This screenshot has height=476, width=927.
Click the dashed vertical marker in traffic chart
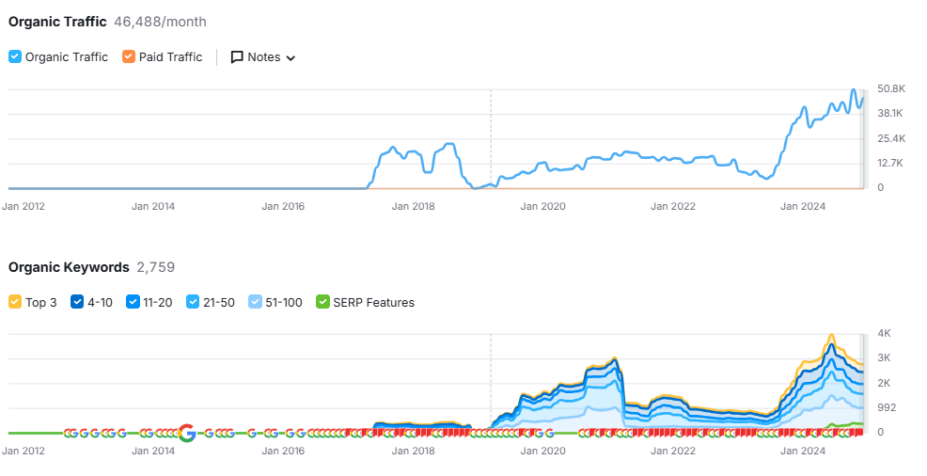click(x=490, y=141)
